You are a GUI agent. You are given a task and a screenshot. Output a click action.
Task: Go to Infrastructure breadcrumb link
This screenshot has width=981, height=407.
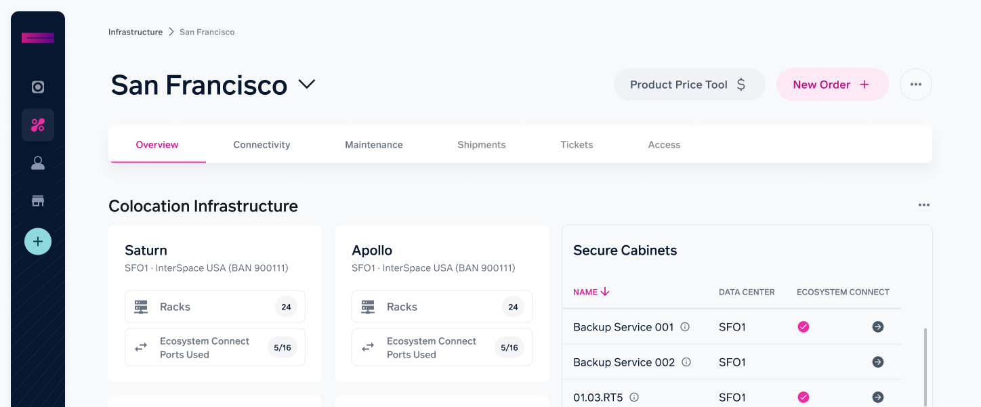click(135, 32)
